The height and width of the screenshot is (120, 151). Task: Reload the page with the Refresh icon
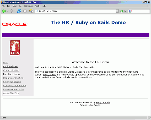(x=19, y=11)
